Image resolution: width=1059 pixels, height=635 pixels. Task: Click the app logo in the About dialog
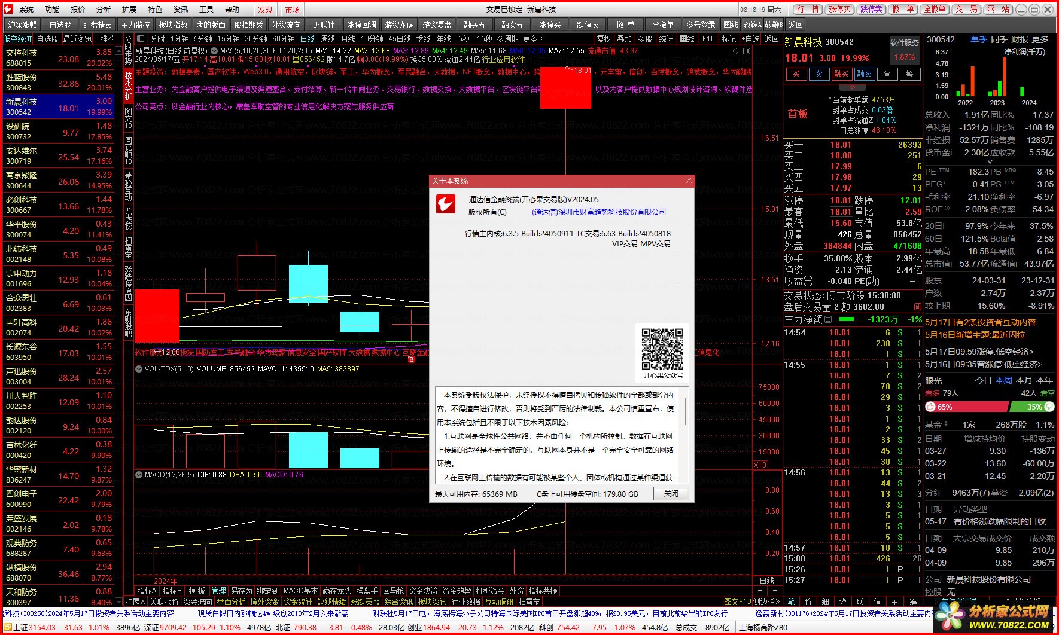(445, 204)
